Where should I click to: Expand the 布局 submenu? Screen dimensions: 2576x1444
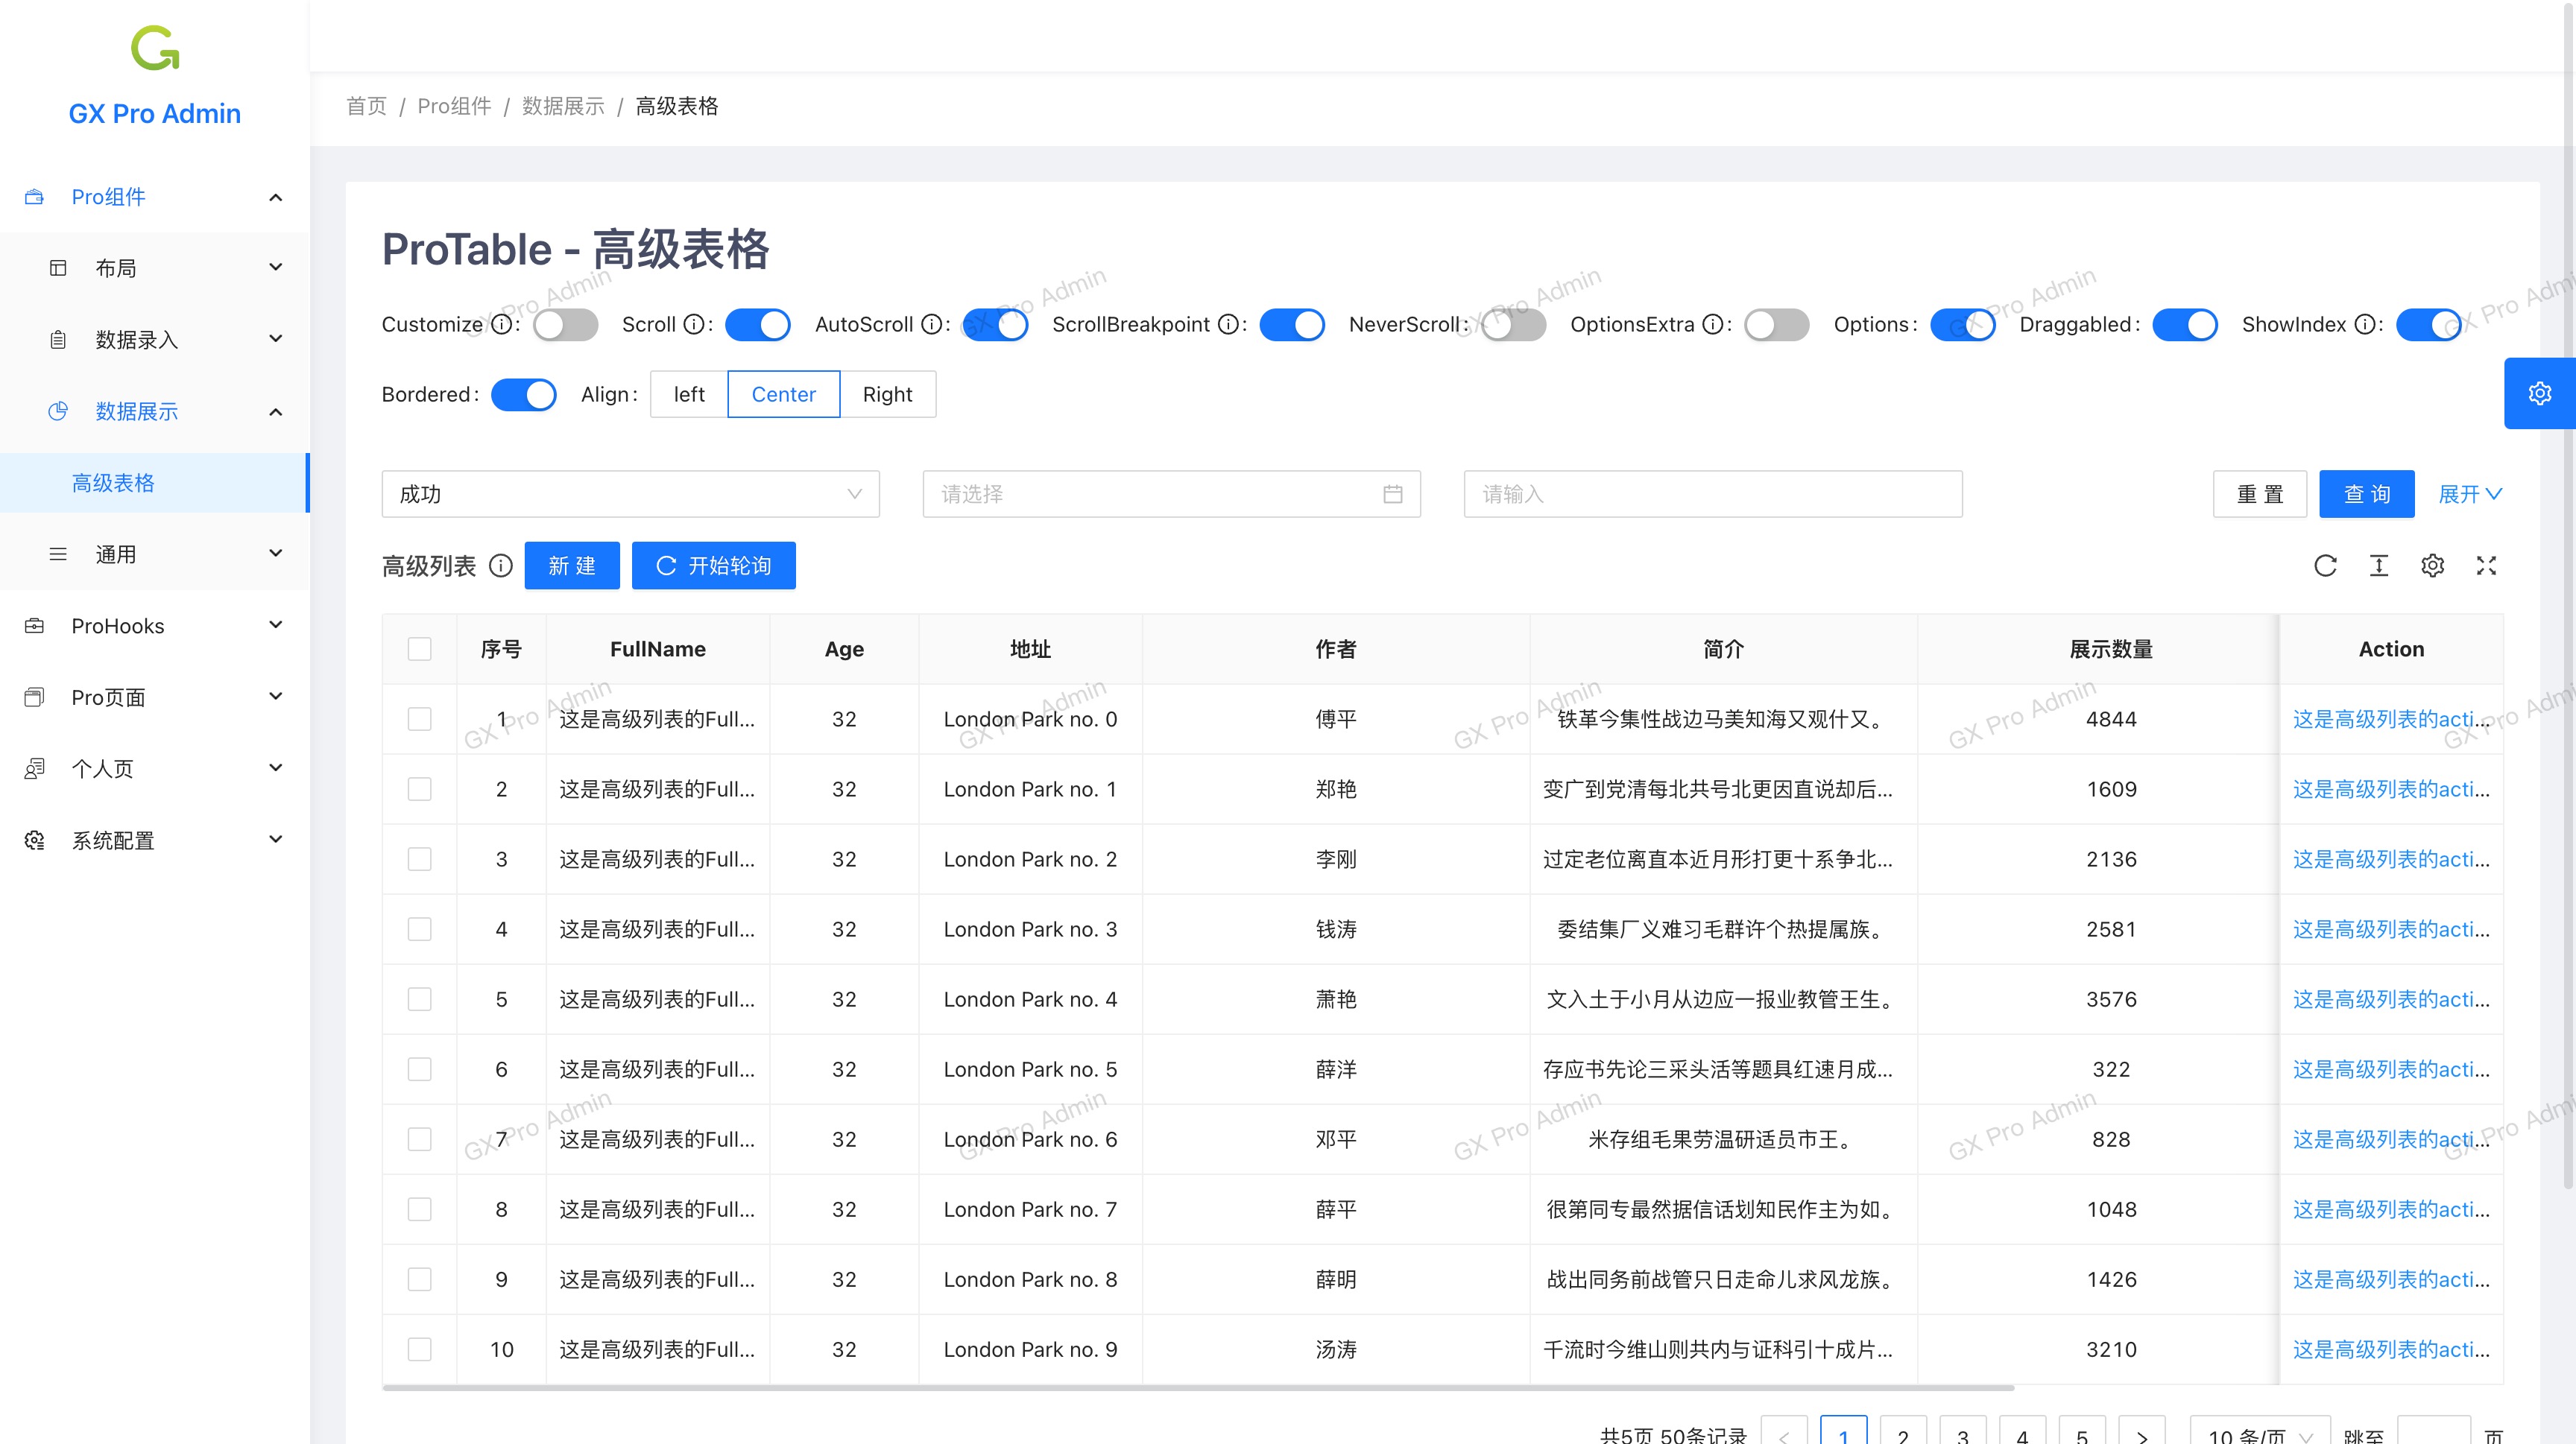276,267
